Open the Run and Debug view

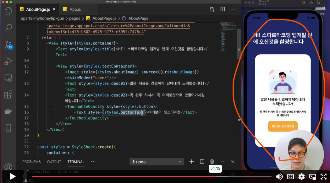[8, 61]
